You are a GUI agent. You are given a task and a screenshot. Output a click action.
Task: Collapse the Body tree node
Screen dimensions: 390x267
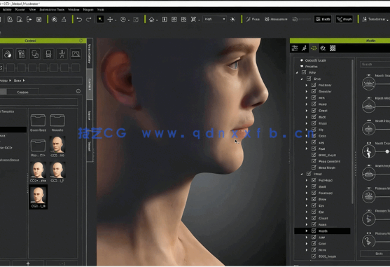302,79
